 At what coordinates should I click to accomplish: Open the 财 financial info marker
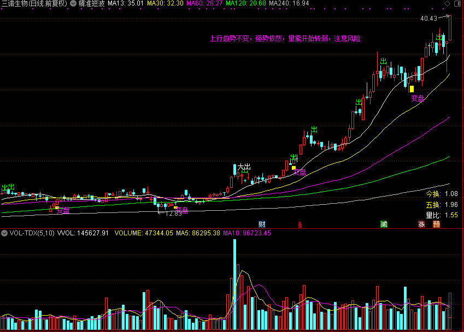pyautogui.click(x=262, y=224)
